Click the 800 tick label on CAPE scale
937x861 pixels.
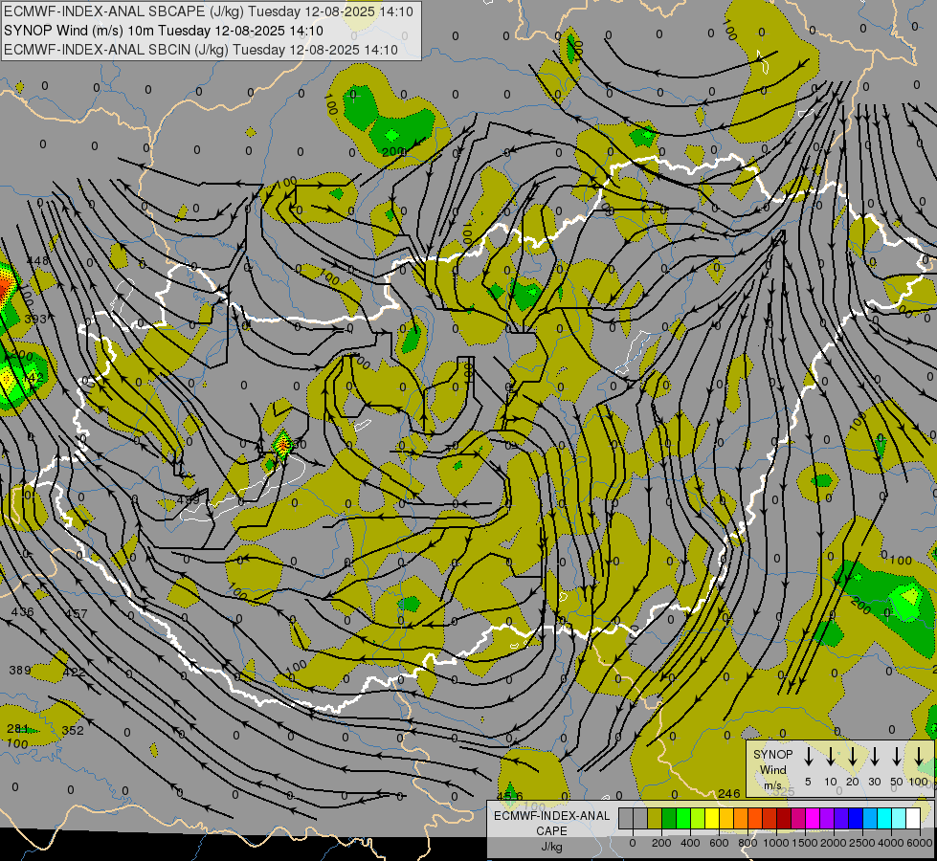(x=747, y=843)
